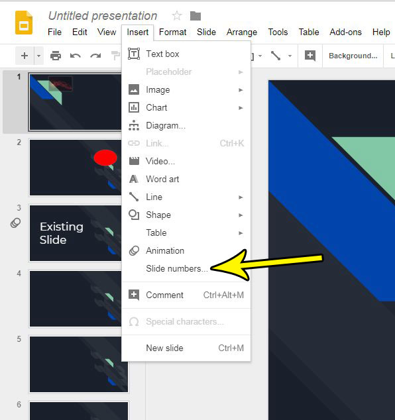Select the Existing Slide thumbnail
This screenshot has width=395, height=420.
coord(75,233)
